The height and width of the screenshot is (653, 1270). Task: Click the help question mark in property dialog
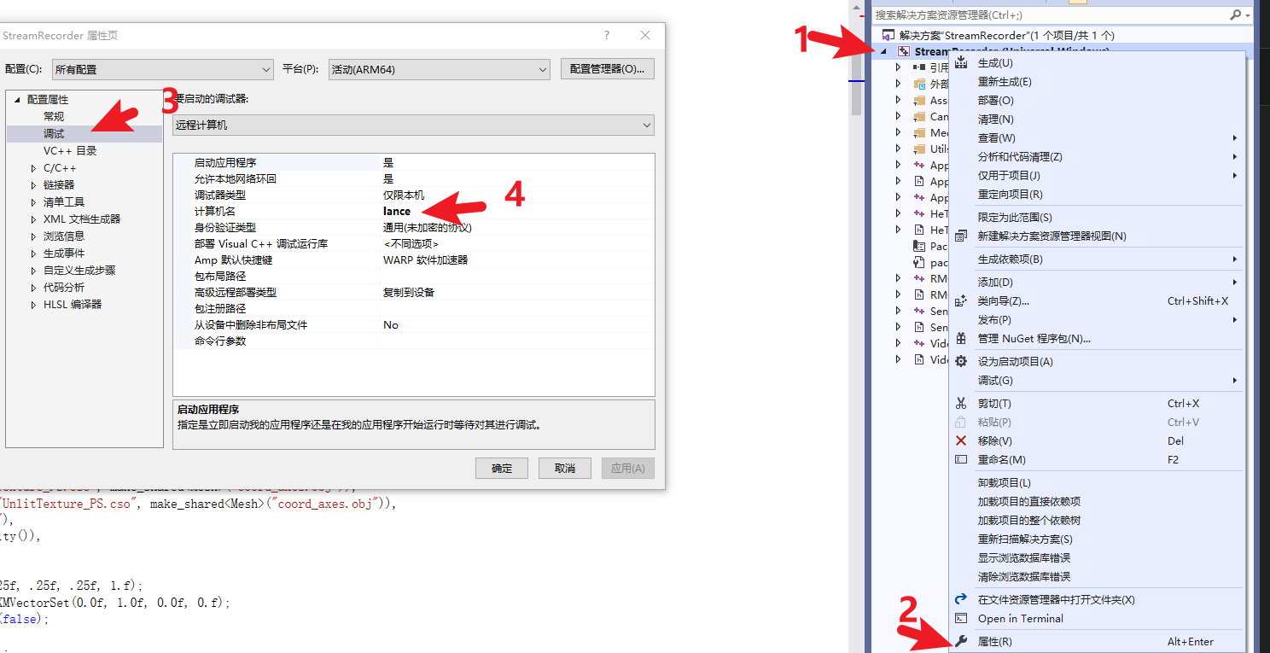point(607,35)
